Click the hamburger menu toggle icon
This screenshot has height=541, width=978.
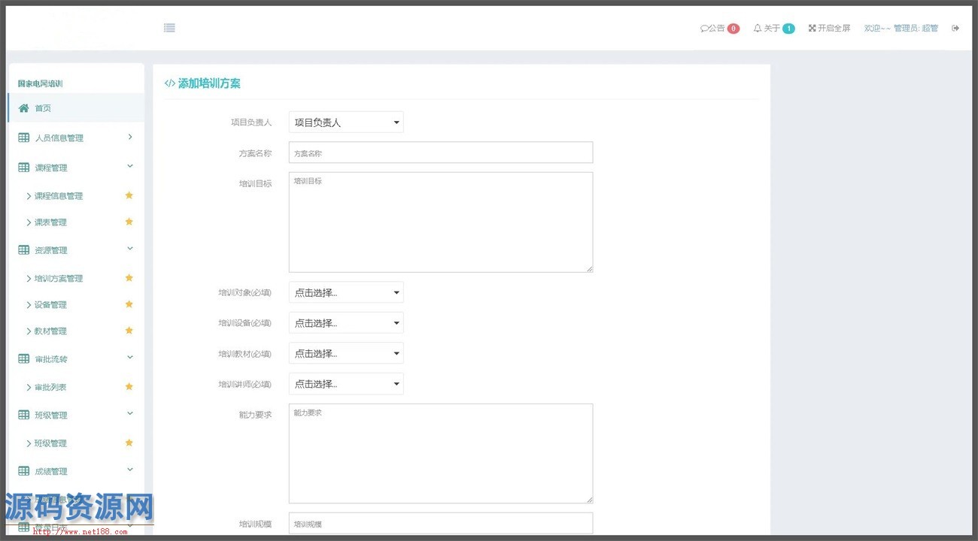(169, 28)
